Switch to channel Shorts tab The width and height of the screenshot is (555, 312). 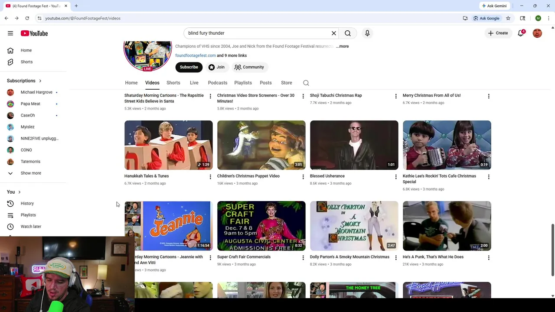pos(173,83)
